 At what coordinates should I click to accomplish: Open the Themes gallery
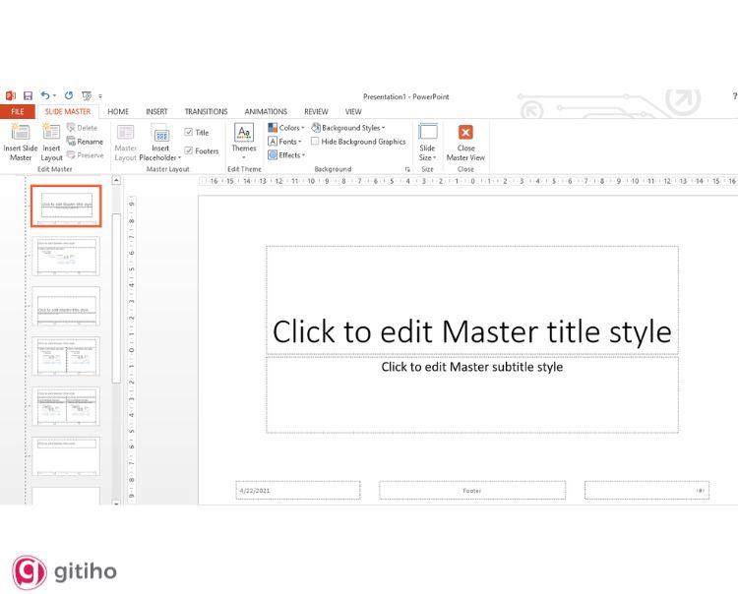(244, 141)
